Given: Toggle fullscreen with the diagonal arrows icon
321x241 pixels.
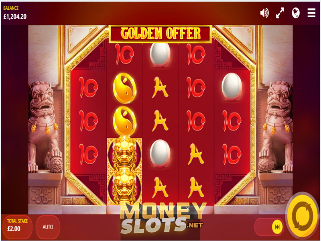Looking at the screenshot, I should coord(280,13).
